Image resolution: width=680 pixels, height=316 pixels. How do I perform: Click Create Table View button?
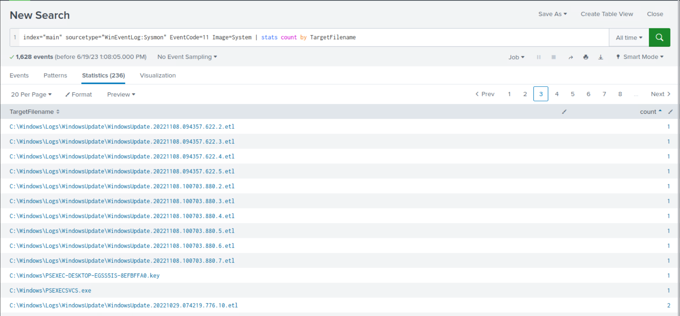click(x=606, y=14)
